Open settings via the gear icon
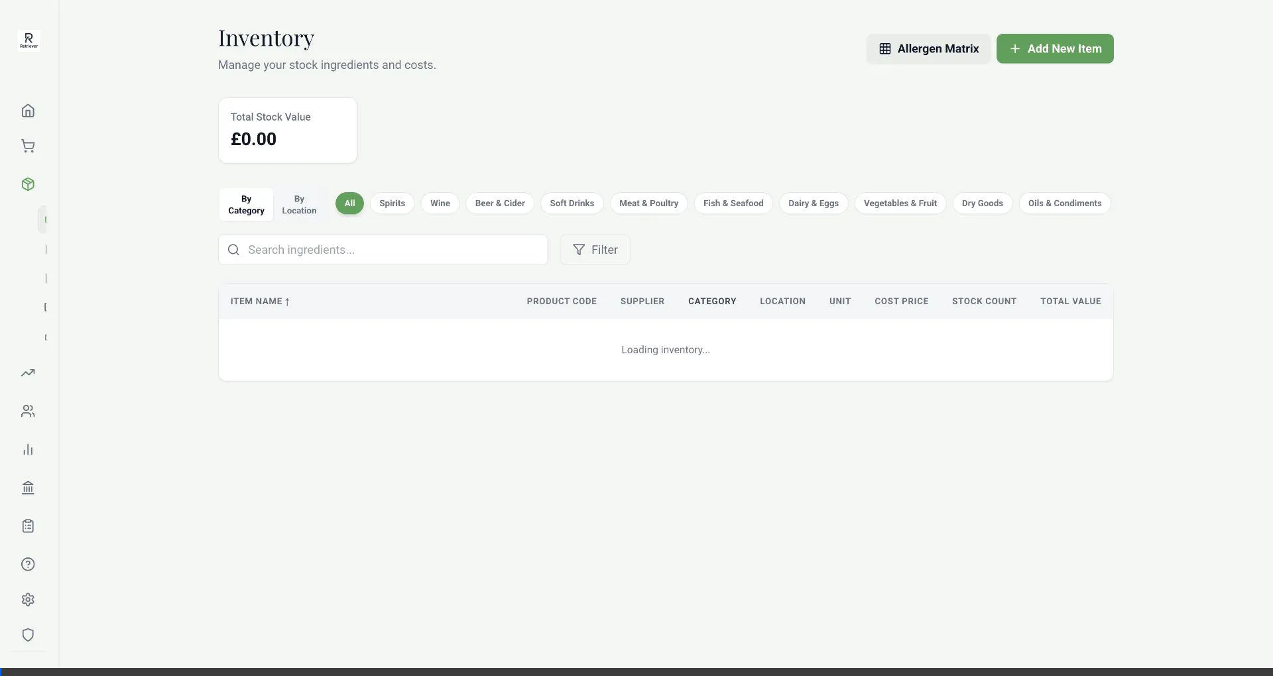This screenshot has width=1273, height=676. (x=28, y=599)
